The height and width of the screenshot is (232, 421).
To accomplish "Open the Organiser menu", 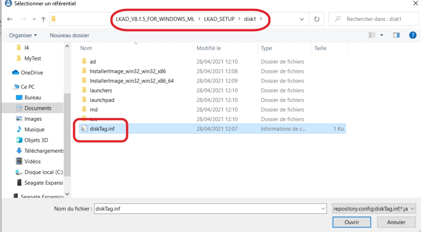I will pyautogui.click(x=23, y=35).
